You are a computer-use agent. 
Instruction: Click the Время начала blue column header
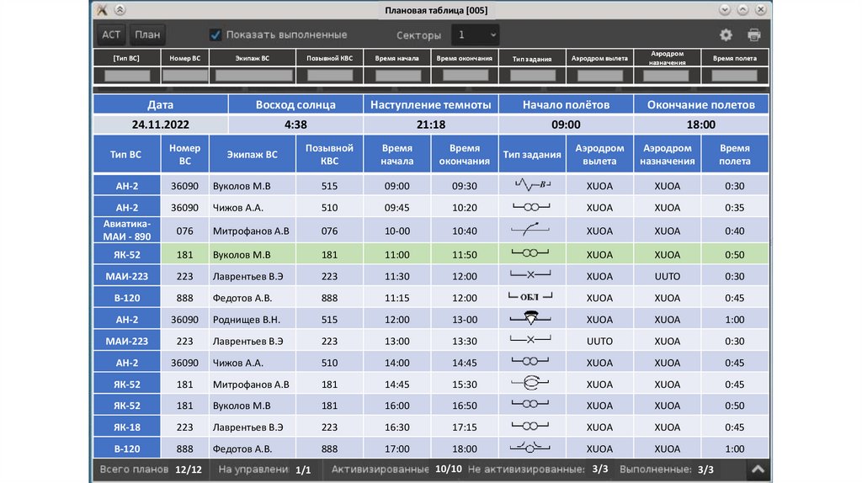pos(396,155)
